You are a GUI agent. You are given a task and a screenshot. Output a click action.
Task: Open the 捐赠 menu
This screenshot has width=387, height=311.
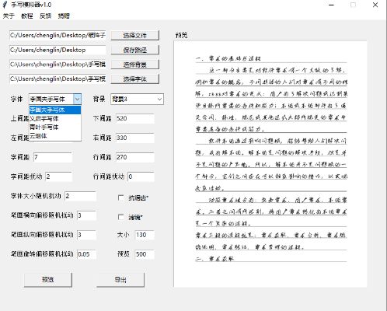(64, 16)
